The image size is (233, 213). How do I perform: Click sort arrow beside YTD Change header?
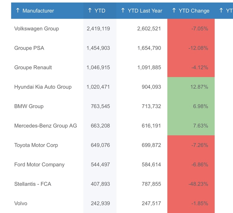(174, 10)
